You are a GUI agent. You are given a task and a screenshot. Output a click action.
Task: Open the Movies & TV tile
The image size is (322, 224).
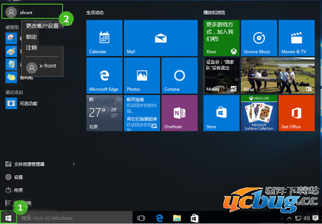point(297,38)
